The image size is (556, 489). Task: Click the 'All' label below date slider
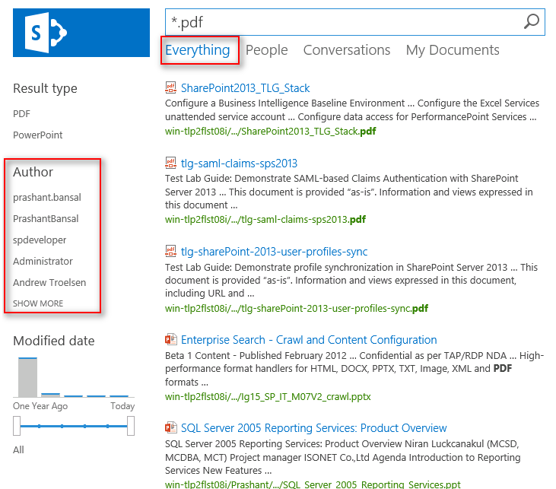tap(18, 450)
